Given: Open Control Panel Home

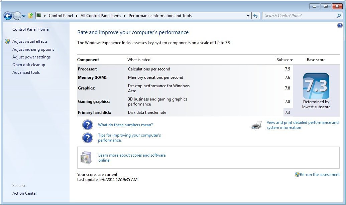Looking at the screenshot, I should click(30, 29).
